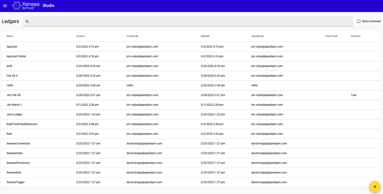Click updated date 2/28/2022 3:27 pm

tap(213, 95)
